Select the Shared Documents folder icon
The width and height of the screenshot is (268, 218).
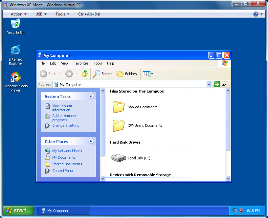point(118,107)
